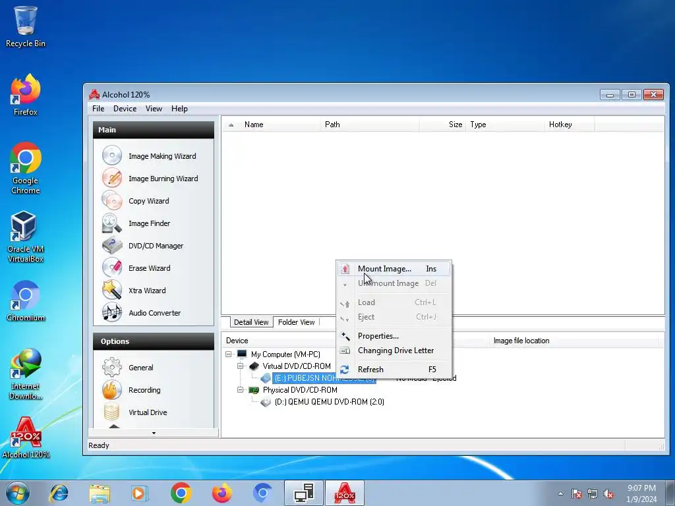Click the Mount Image arrow icon
Image resolution: width=675 pixels, height=506 pixels.
tap(345, 269)
